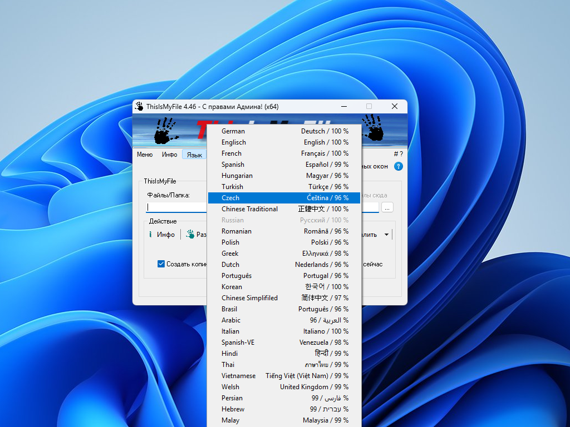Image resolution: width=570 pixels, height=427 pixels.
Task: Click the black handprint on banner's right
Action: coord(372,127)
